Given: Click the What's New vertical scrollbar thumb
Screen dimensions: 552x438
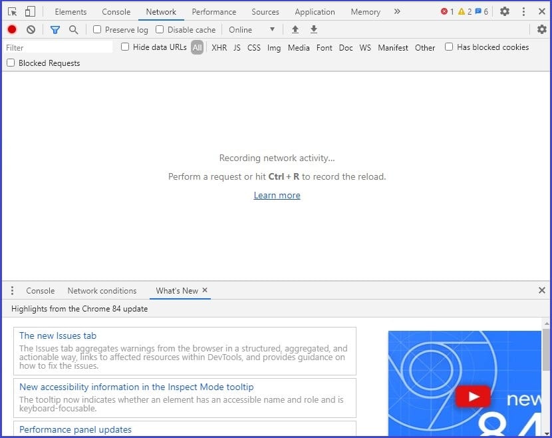Looking at the screenshot, I should [x=546, y=349].
